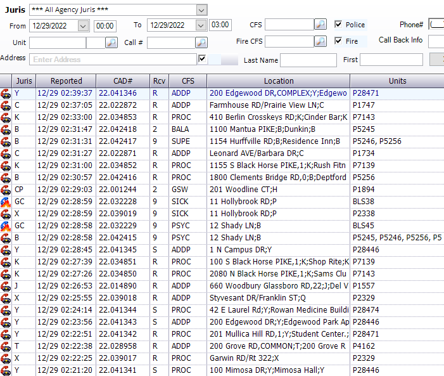Click phone icon for CAD# 22.042415 row
This screenshot has height=376, width=444.
[x=6, y=238]
